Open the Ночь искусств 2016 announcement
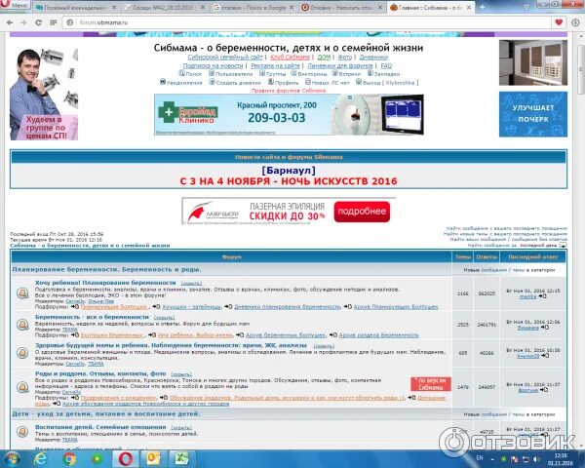Viewport: 585px width, 468px height. pyautogui.click(x=289, y=181)
